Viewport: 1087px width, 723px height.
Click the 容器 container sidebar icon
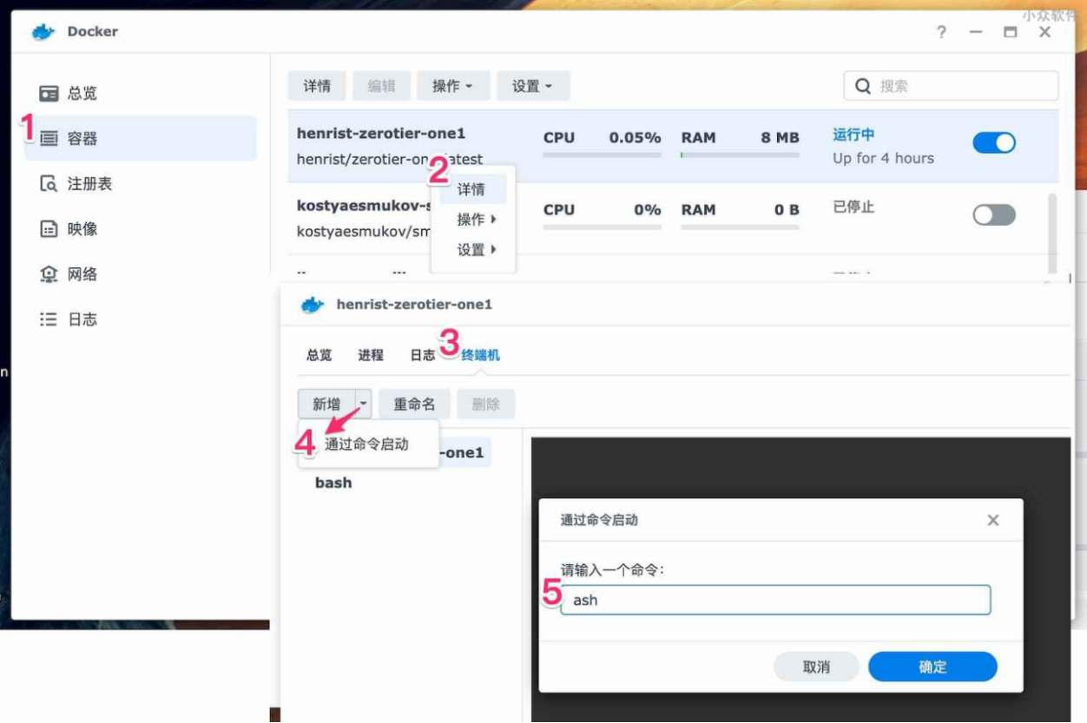49,138
